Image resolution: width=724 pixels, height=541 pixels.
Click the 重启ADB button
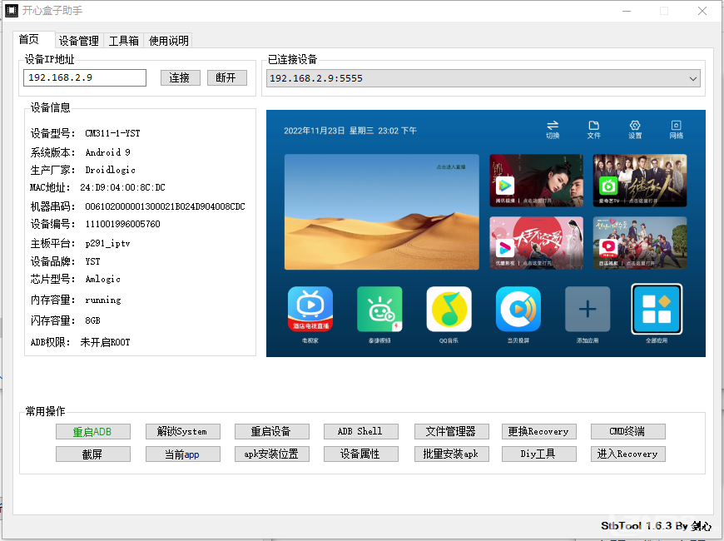point(93,431)
